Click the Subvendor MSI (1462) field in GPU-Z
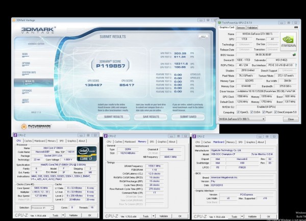 click(282, 60)
